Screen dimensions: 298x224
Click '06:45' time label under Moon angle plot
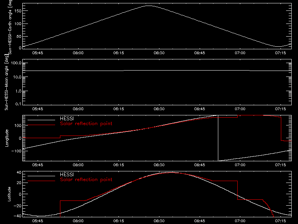(200, 109)
